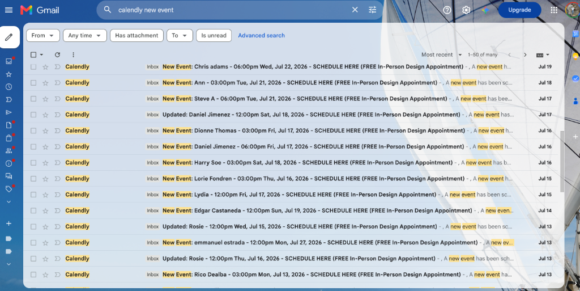Open the Gemini sparkle icon

485,10
